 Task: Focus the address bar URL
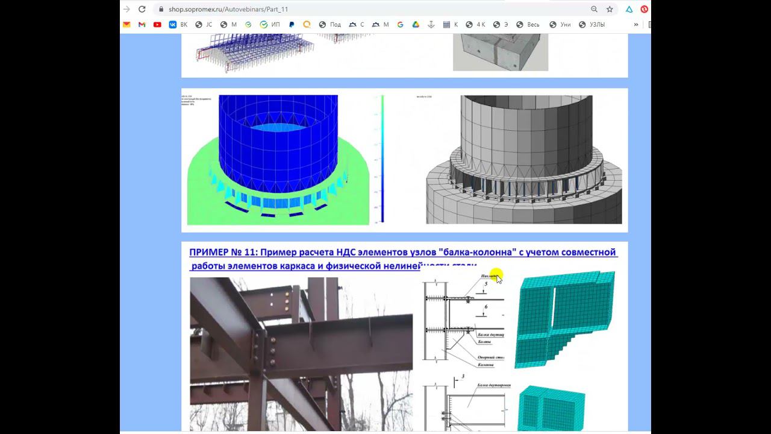click(228, 10)
